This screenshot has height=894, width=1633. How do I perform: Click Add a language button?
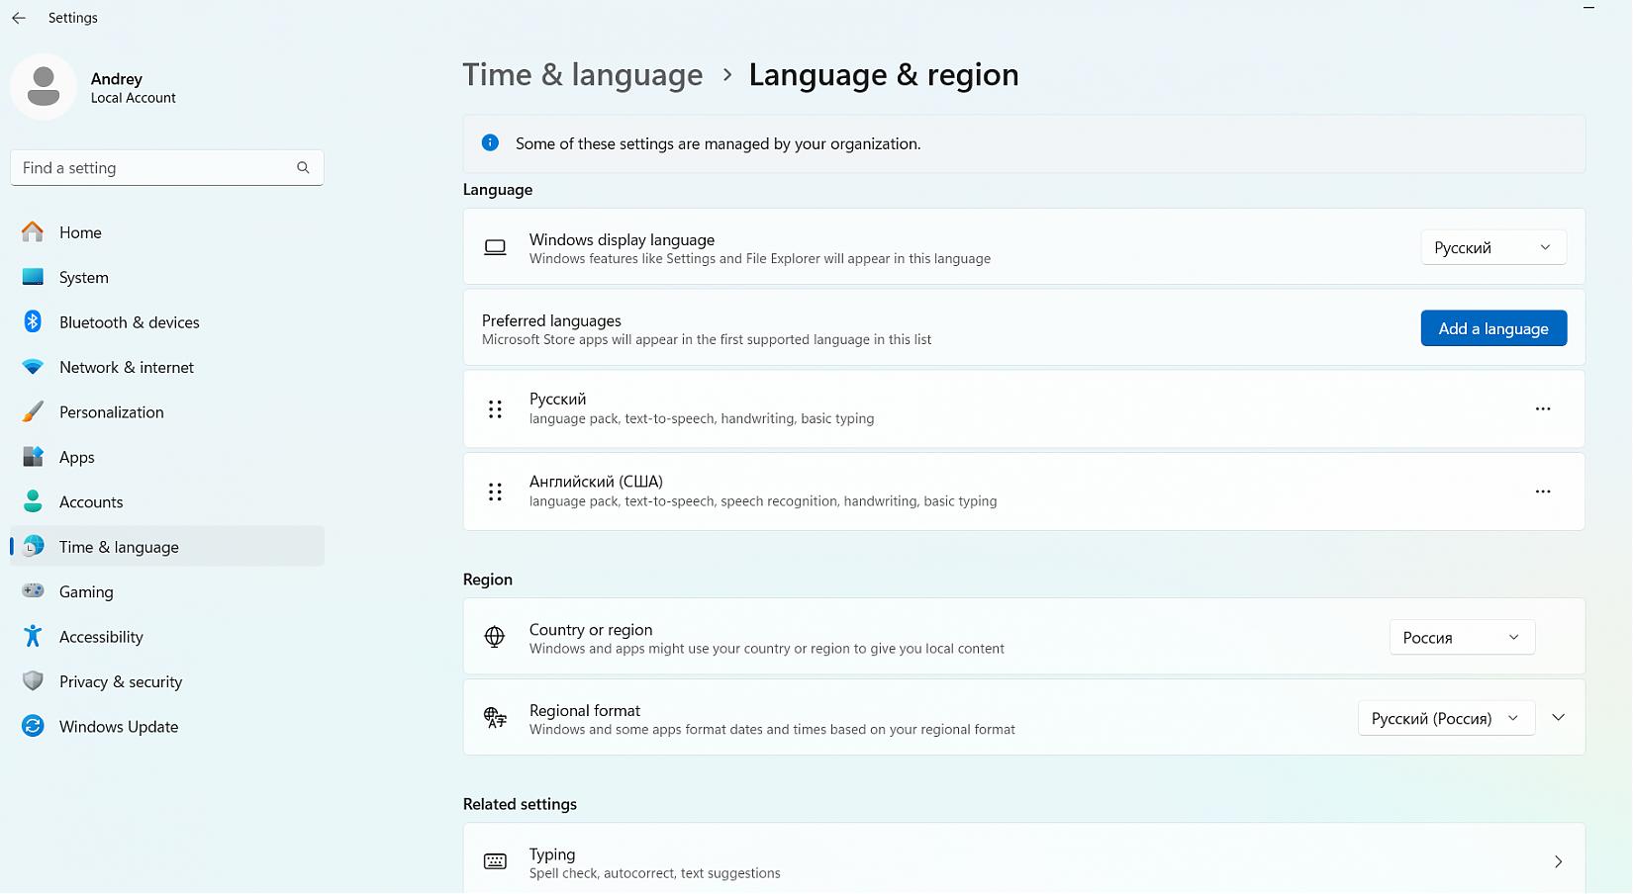(x=1492, y=328)
